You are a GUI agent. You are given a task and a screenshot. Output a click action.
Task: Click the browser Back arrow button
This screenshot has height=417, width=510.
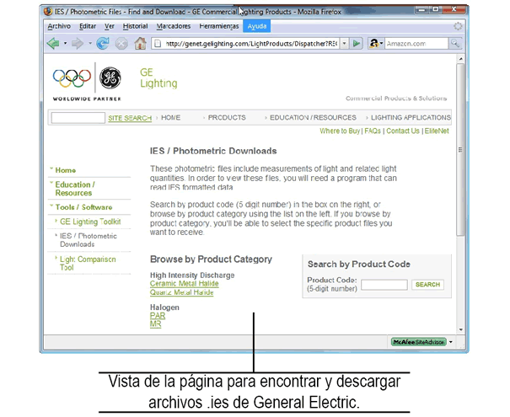click(53, 43)
